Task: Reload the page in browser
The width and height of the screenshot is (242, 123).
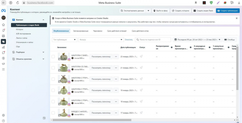Action: pyautogui.click(x=17, y=3)
